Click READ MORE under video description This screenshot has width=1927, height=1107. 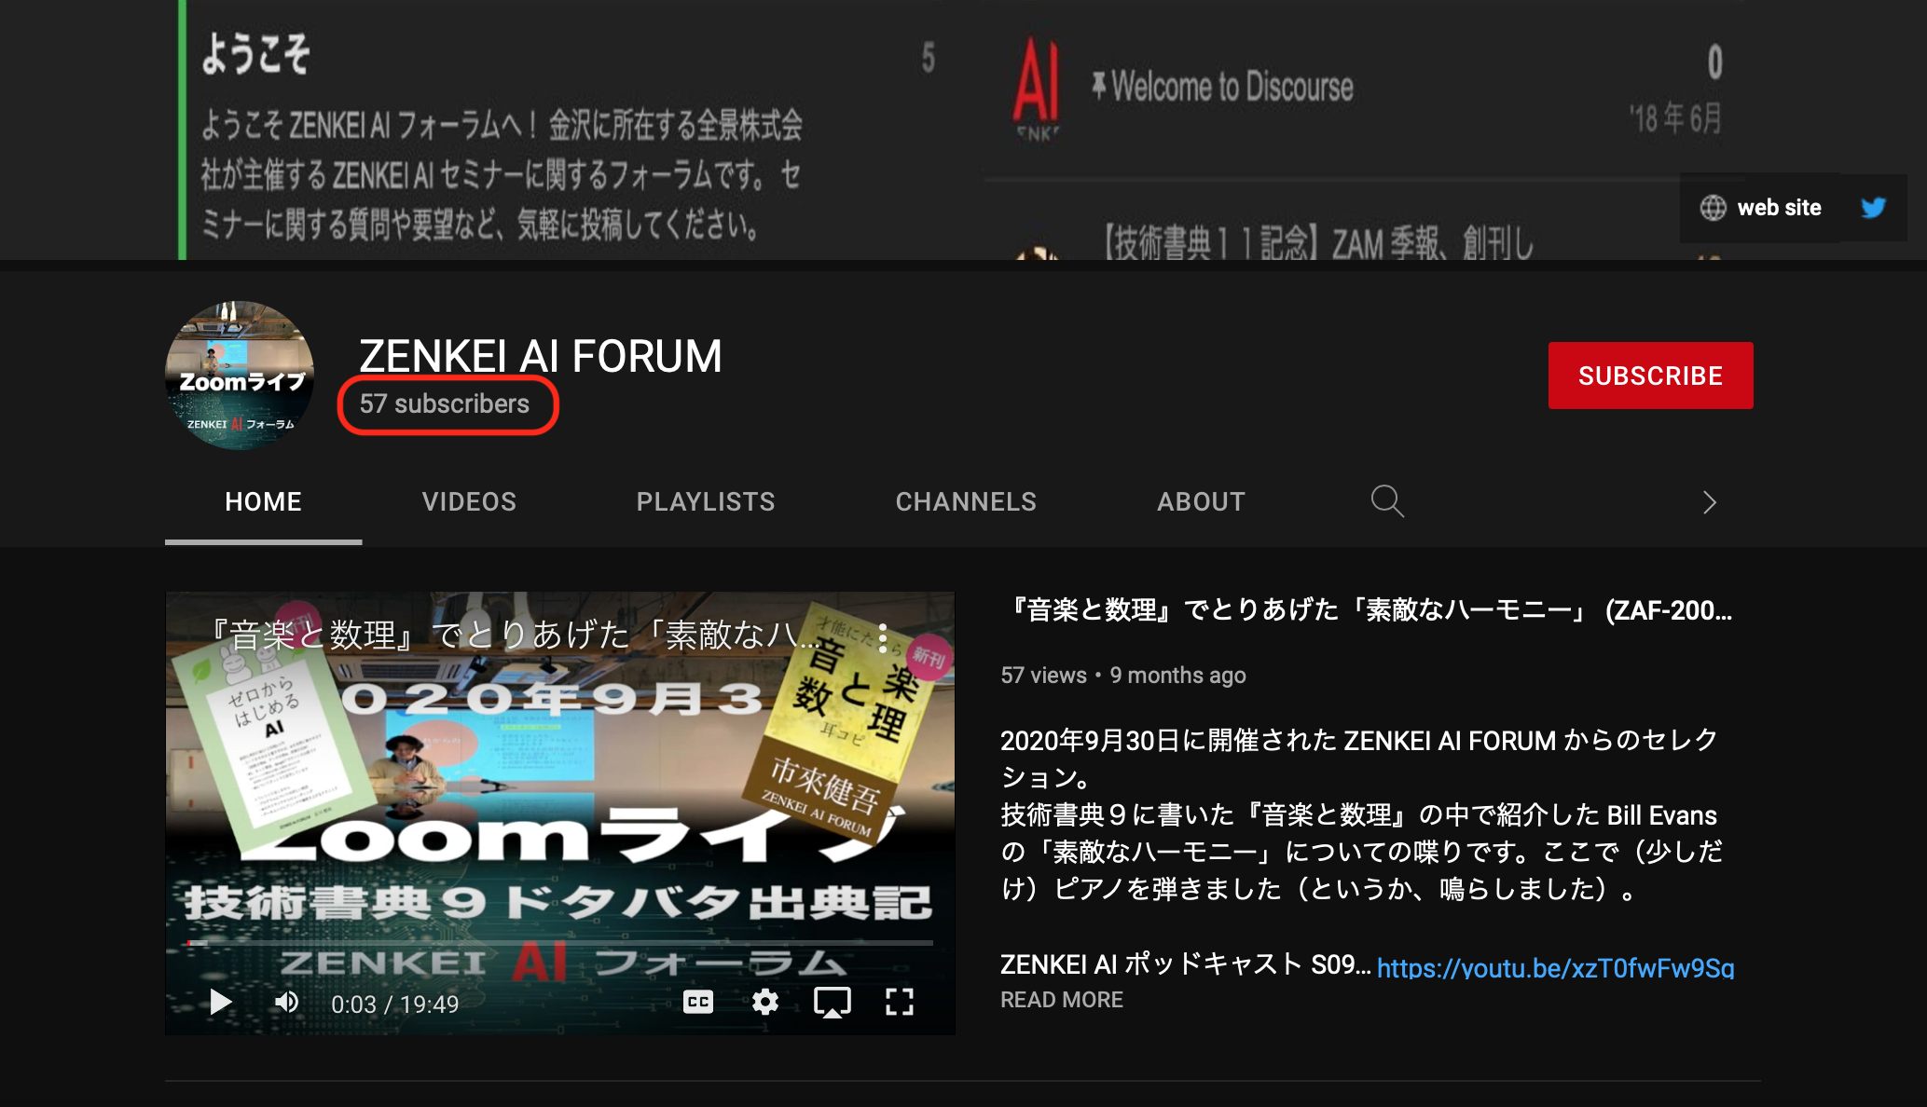tap(1061, 999)
